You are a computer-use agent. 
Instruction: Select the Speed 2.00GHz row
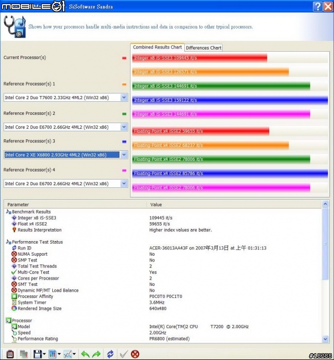pos(163,333)
